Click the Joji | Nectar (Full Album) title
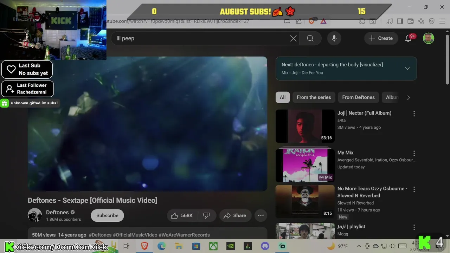The image size is (450, 253). [x=364, y=113]
